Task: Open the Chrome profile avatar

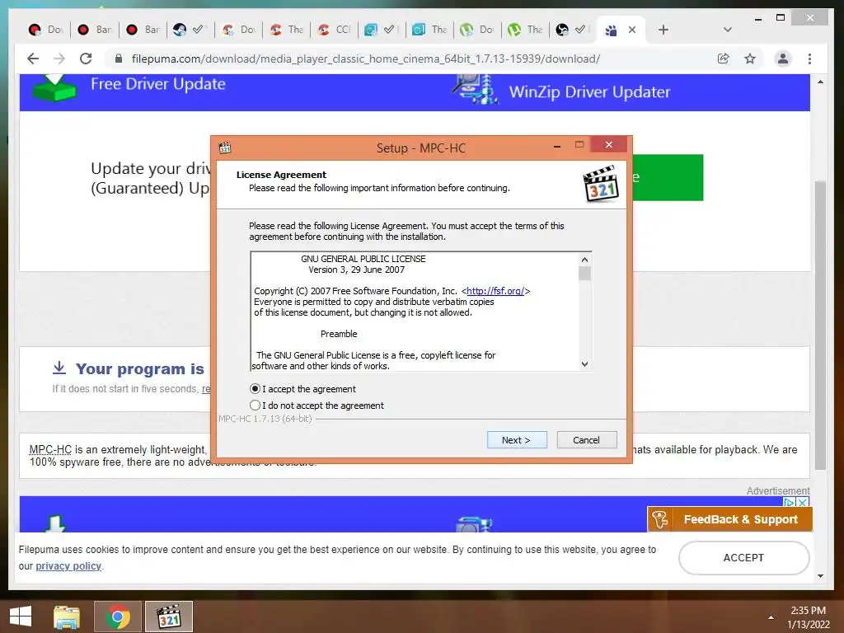Action: pos(783,59)
